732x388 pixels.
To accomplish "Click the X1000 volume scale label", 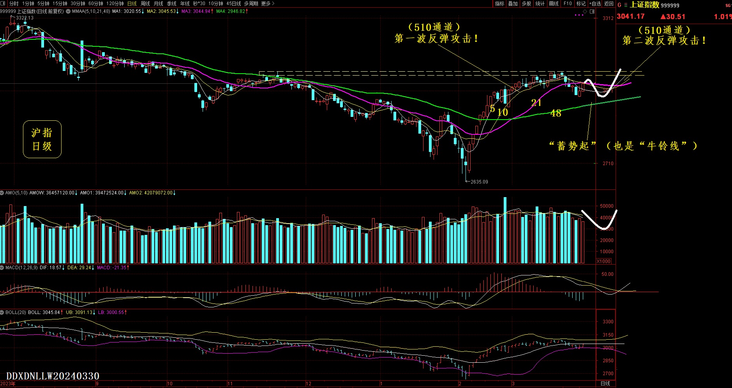I will click(604, 261).
